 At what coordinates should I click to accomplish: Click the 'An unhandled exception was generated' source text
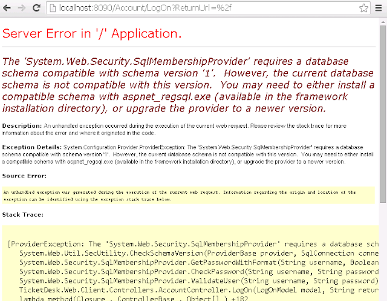pos(180,196)
